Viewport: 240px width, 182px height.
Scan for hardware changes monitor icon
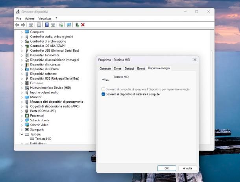click(x=69, y=25)
